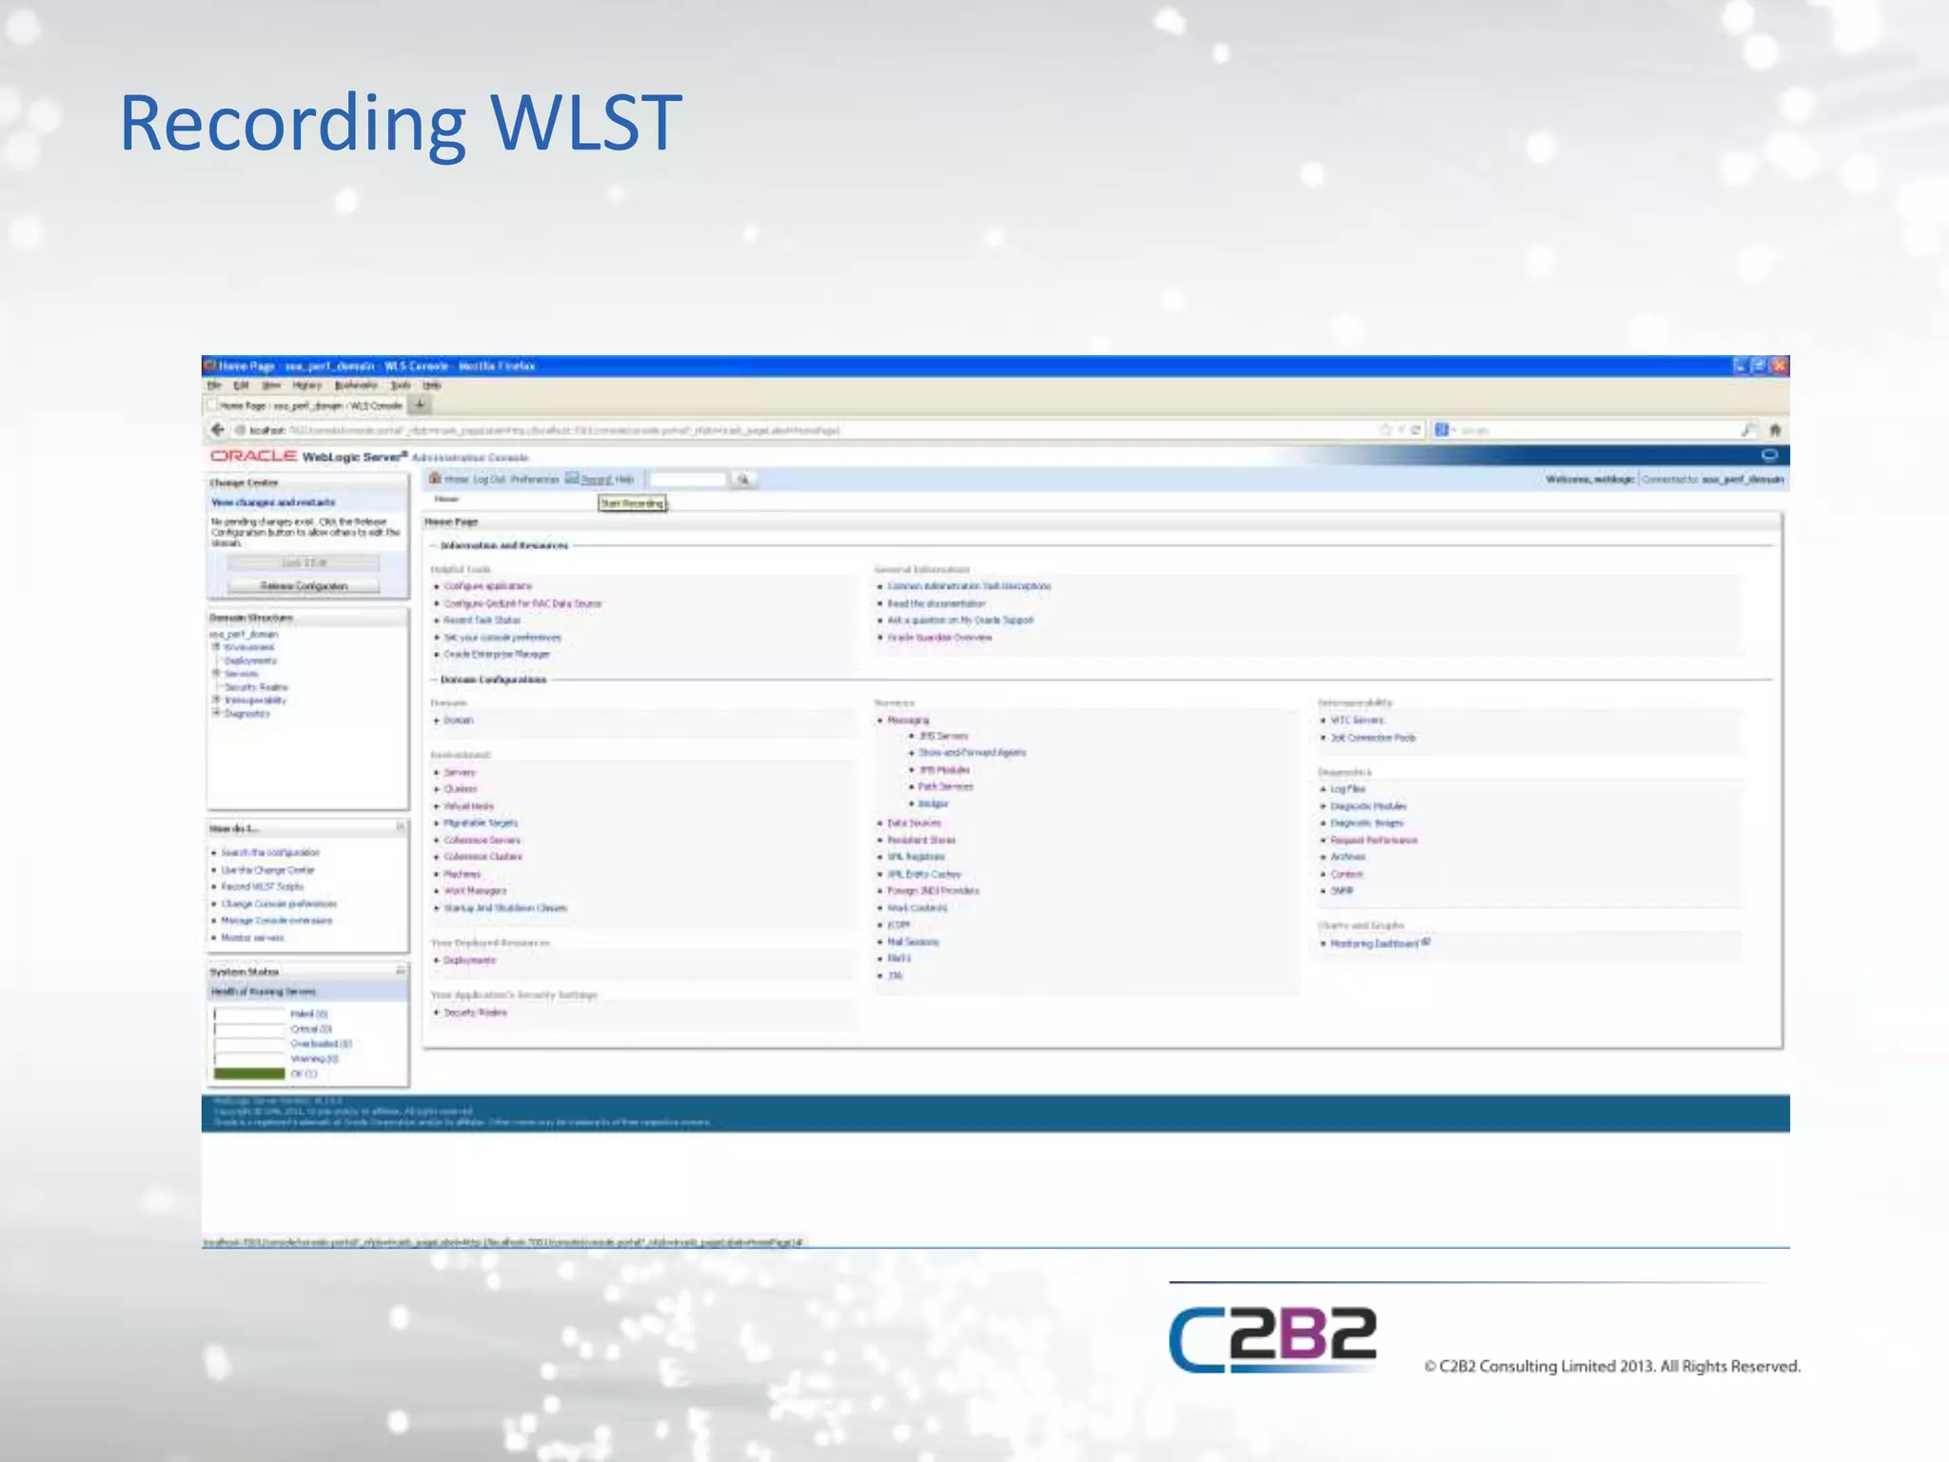Open the Monitoring Dashboard link
This screenshot has width=1949, height=1462.
(1374, 943)
